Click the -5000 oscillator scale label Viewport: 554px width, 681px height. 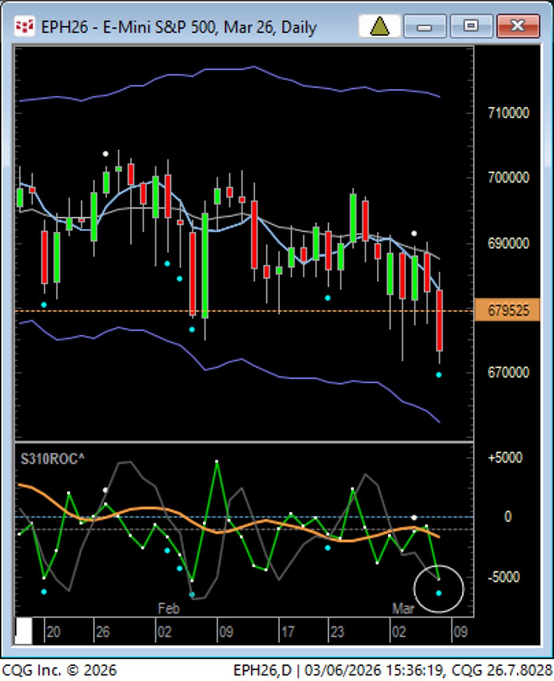coord(505,577)
